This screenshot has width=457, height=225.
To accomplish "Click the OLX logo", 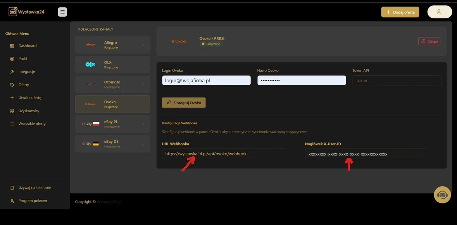I will pos(90,64).
